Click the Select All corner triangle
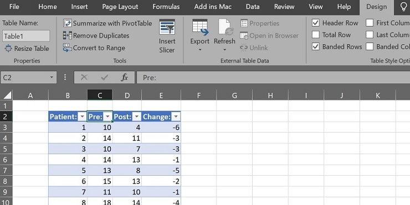The width and height of the screenshot is (410, 205). [x=7, y=95]
